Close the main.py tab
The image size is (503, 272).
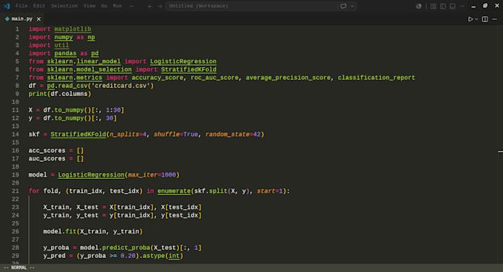coord(38,19)
